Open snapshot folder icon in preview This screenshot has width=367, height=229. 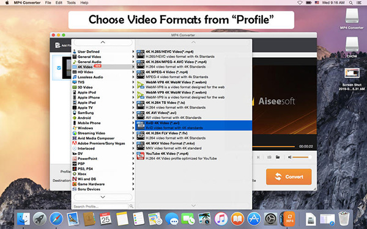pos(278,157)
